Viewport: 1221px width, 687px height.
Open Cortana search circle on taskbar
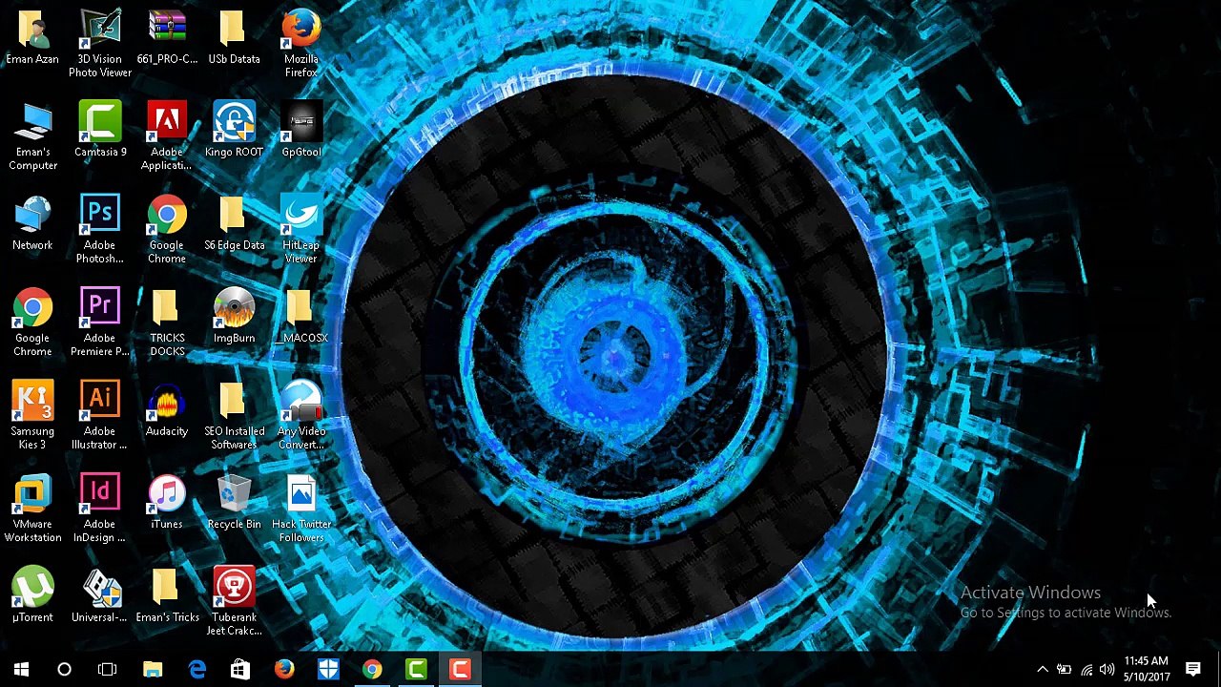click(64, 669)
